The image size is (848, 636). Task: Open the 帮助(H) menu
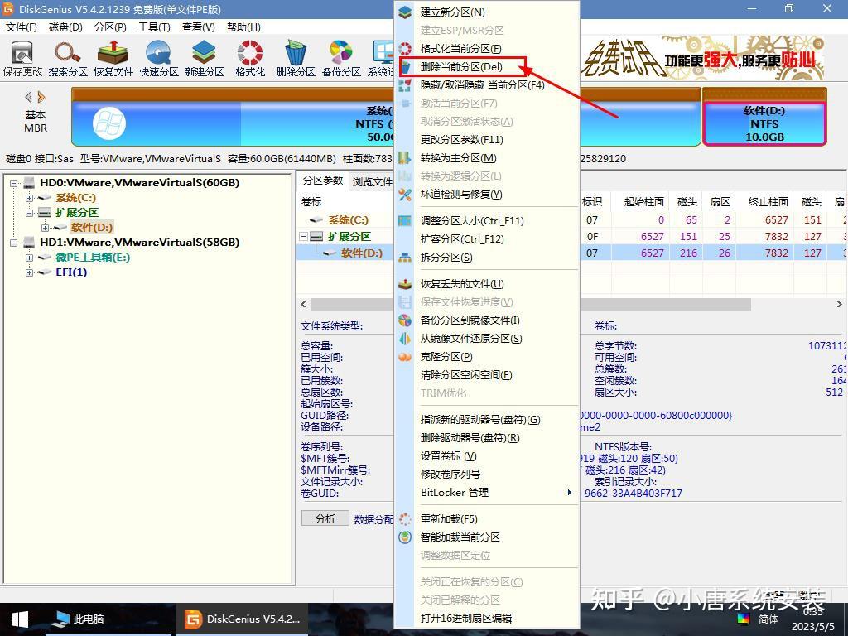point(243,27)
